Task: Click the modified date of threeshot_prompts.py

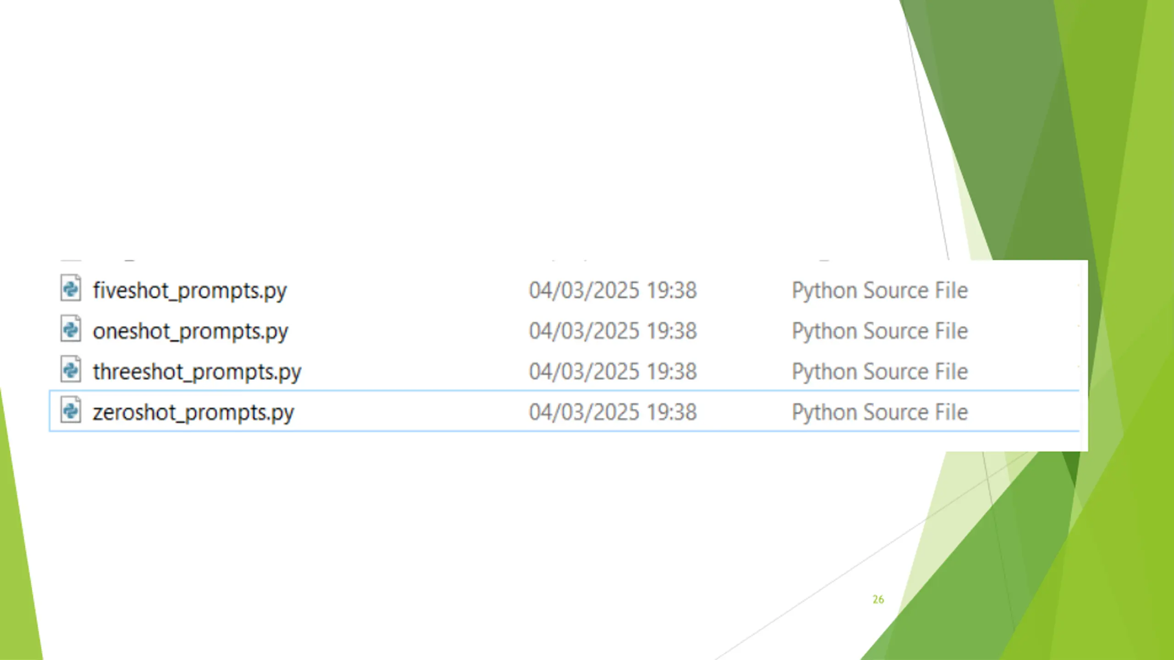Action: (x=613, y=371)
